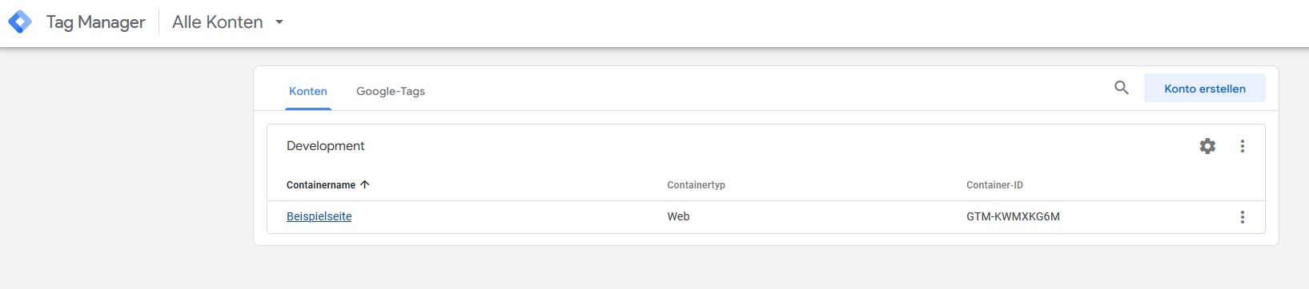This screenshot has width=1309, height=289.
Task: Open Development account settings gear
Action: (1207, 146)
